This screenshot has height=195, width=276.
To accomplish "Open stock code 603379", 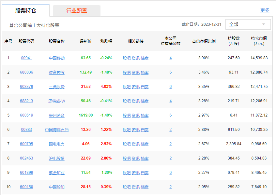I will point(26,87).
